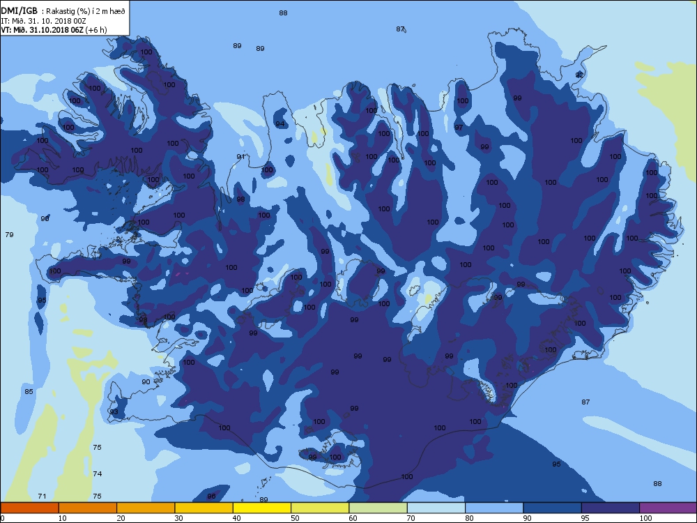Image resolution: width=697 pixels, height=523 pixels.
Task: Click the pale yellow 50–60 legend swatch
Action: [x=320, y=508]
